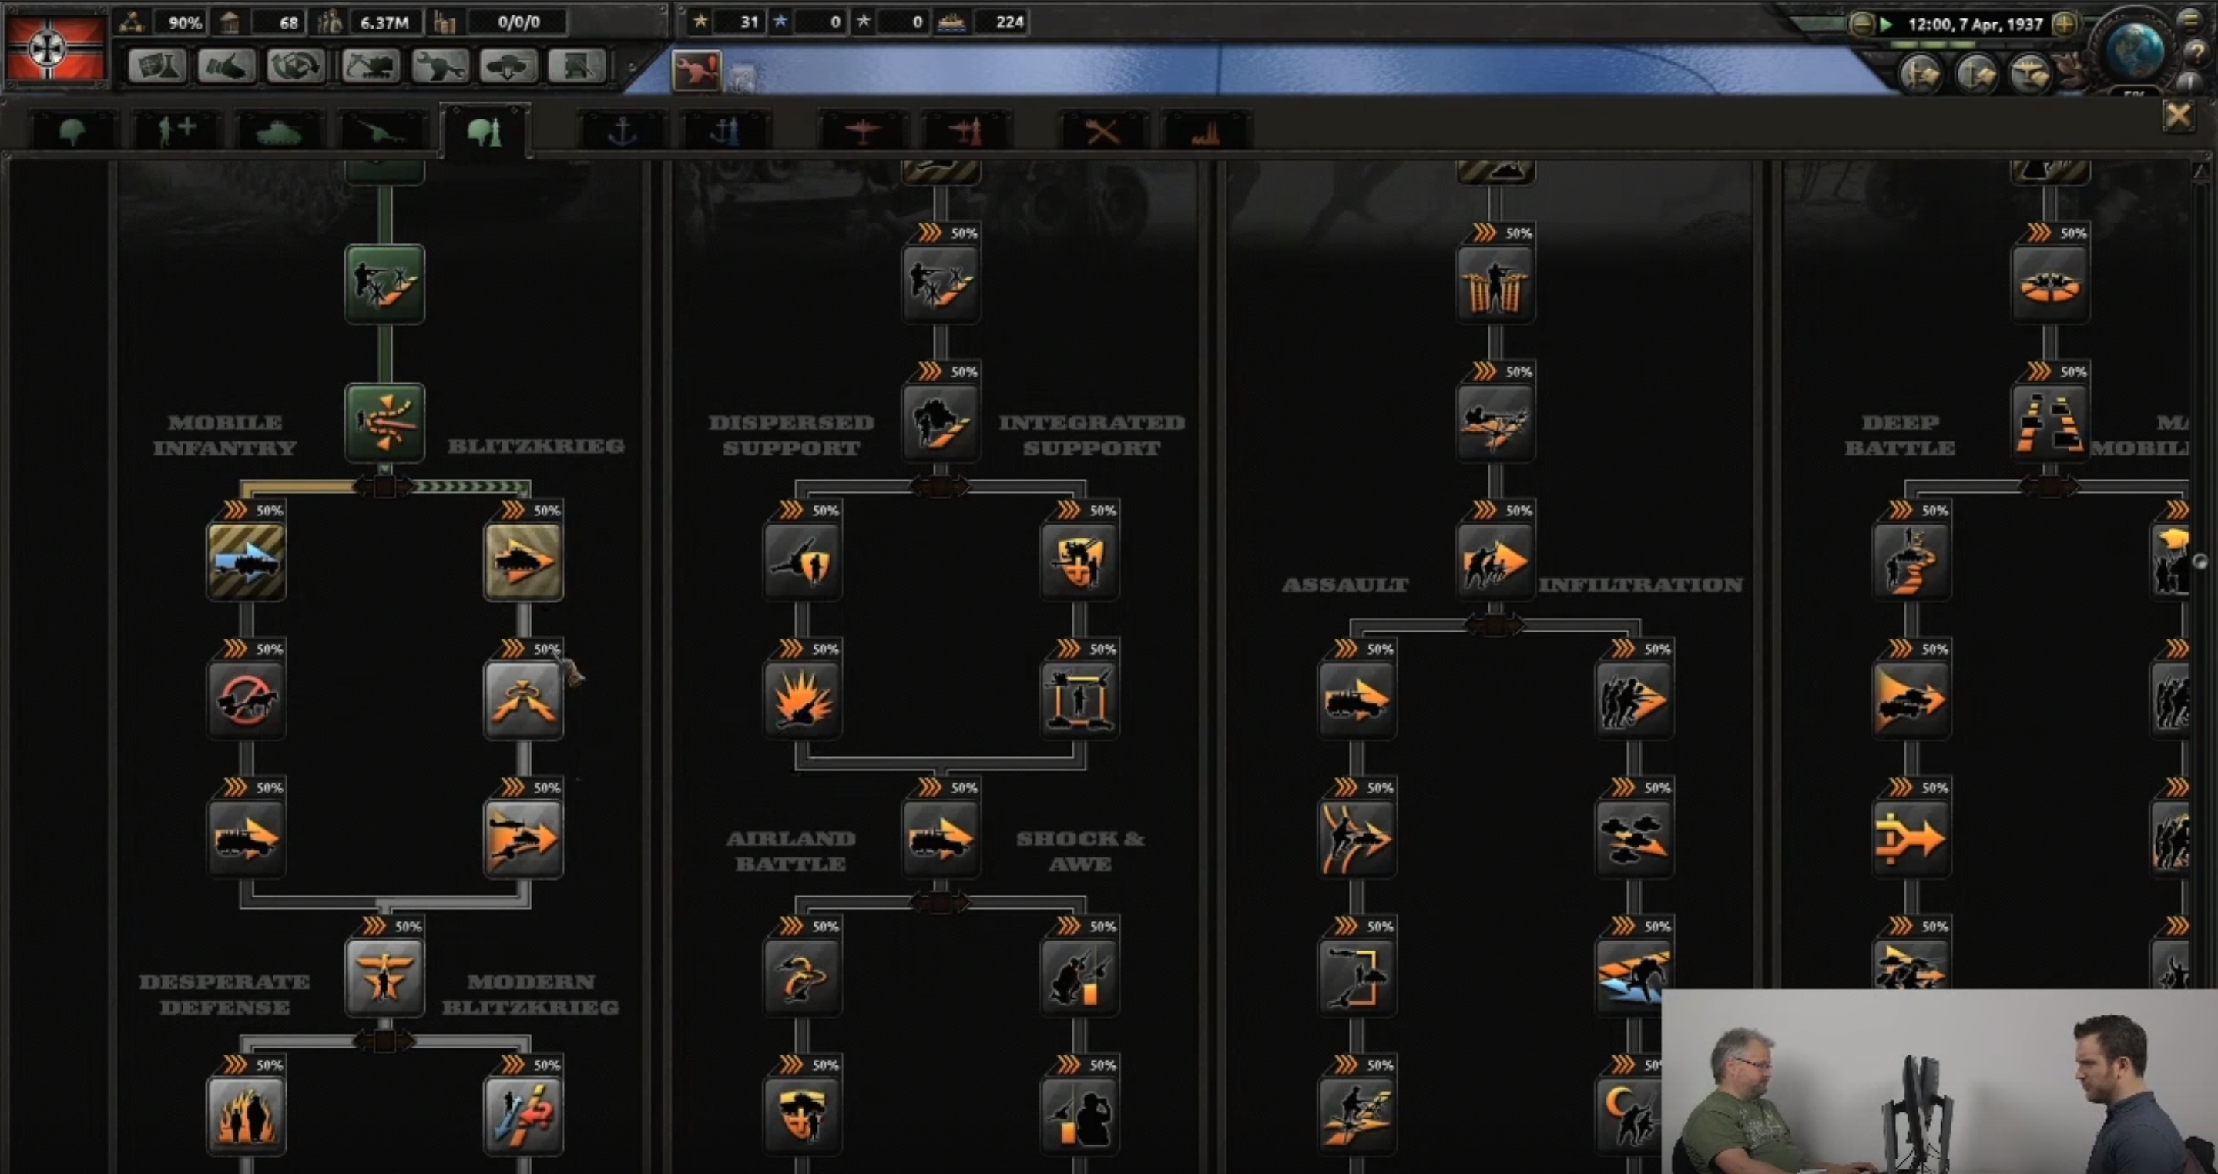Select explosion doctrine under Dispersed Support
This screenshot has width=2218, height=1174.
coord(802,699)
